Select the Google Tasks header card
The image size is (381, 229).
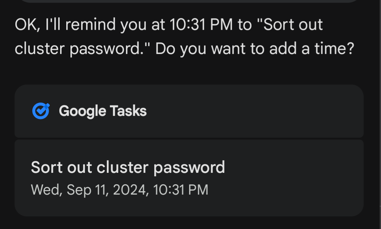tap(189, 111)
